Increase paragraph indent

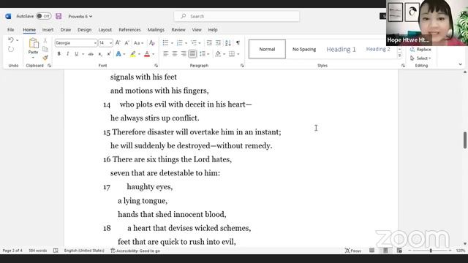click(x=218, y=43)
